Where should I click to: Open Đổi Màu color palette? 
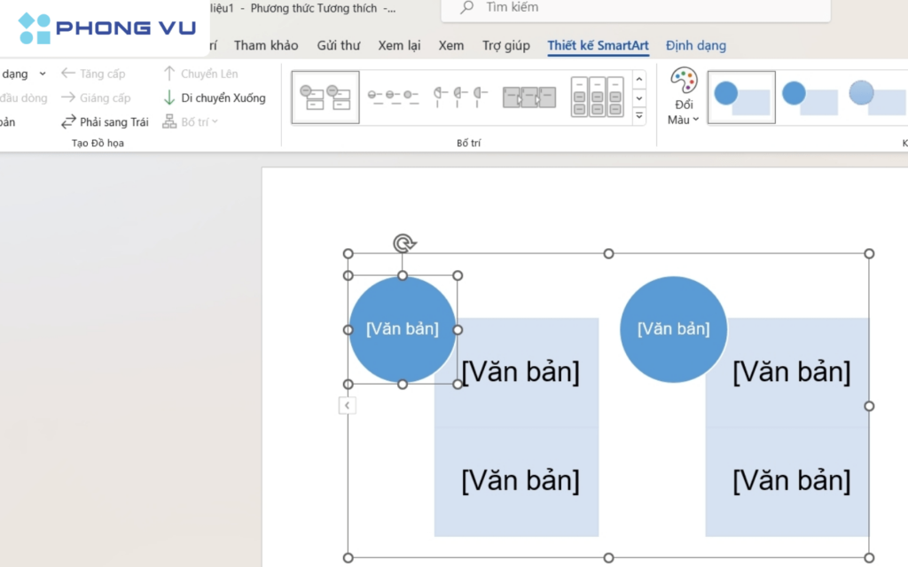tap(684, 97)
